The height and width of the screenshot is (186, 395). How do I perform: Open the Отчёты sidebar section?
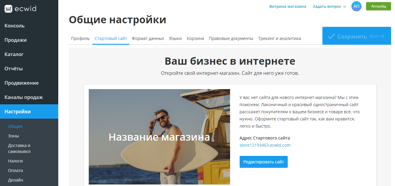14,69
